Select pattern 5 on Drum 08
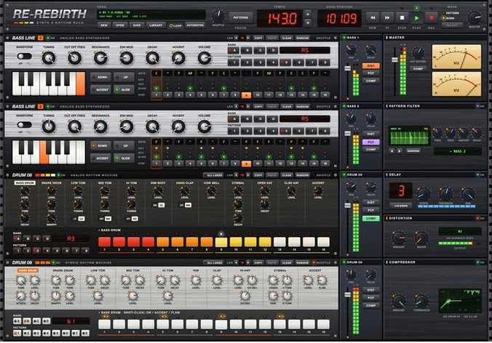Screen dimensions: 492x343 (56, 251)
